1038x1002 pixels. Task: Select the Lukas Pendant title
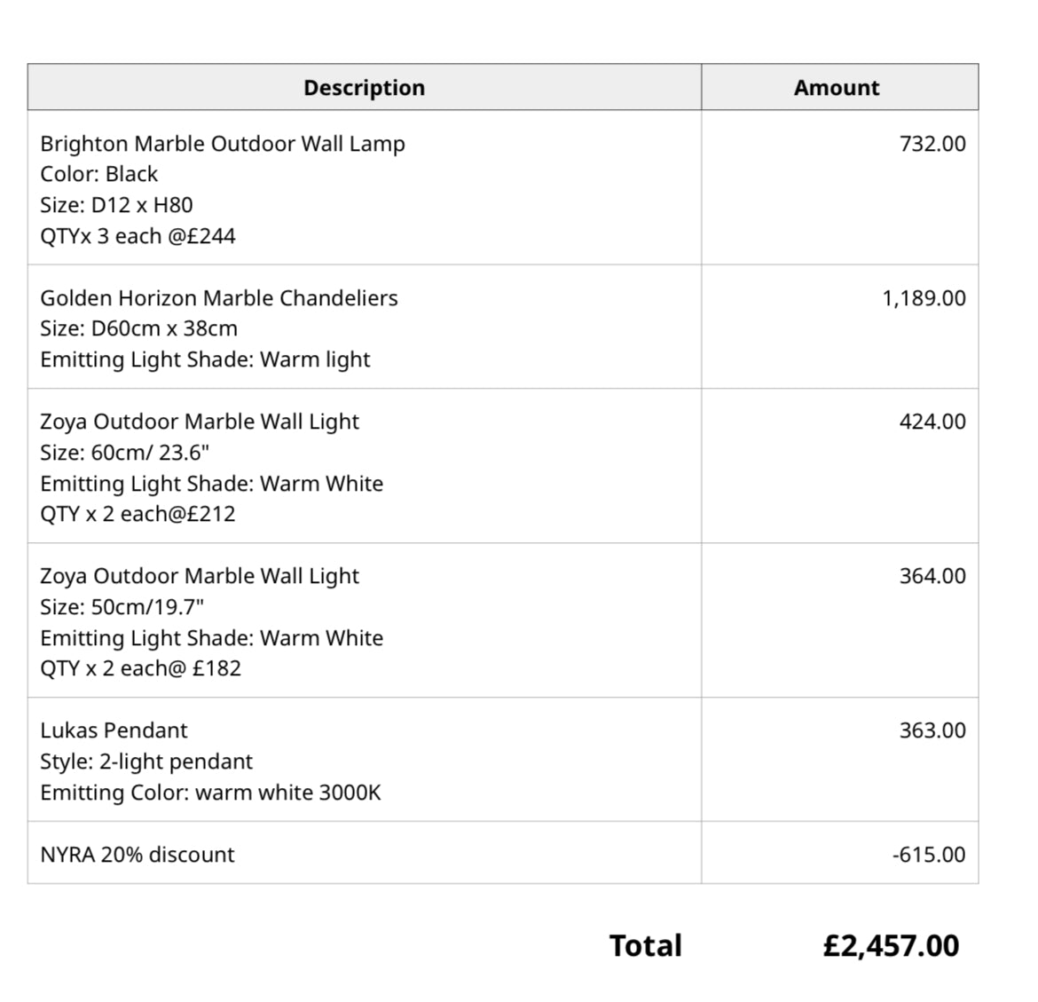tap(114, 730)
